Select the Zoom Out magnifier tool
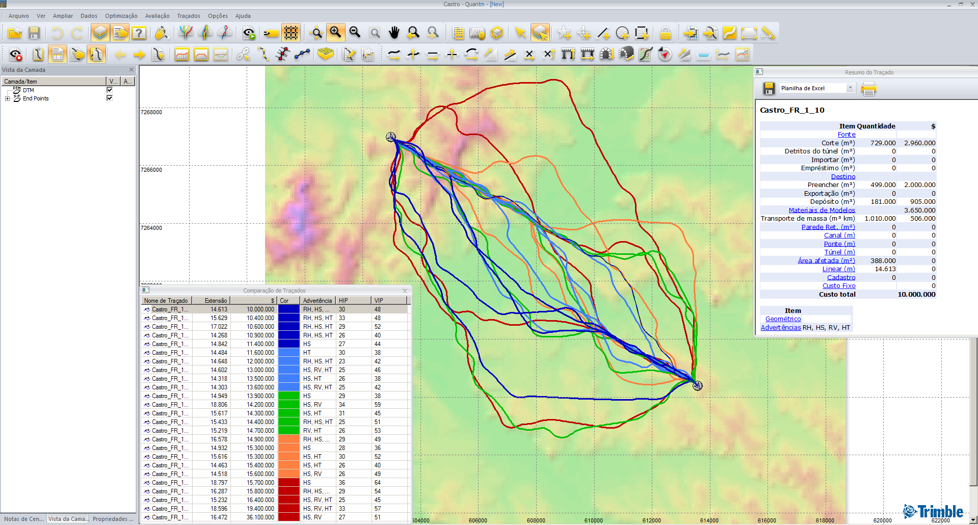Image resolution: width=978 pixels, height=525 pixels. (x=355, y=33)
